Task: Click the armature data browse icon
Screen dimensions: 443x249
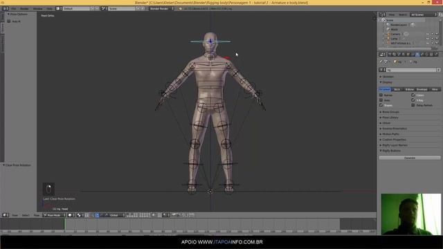Action: click(382, 70)
